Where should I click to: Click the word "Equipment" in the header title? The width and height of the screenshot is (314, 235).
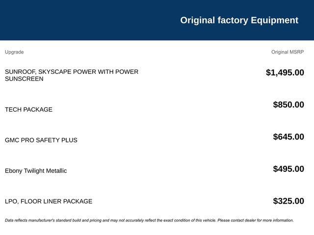(274, 20)
